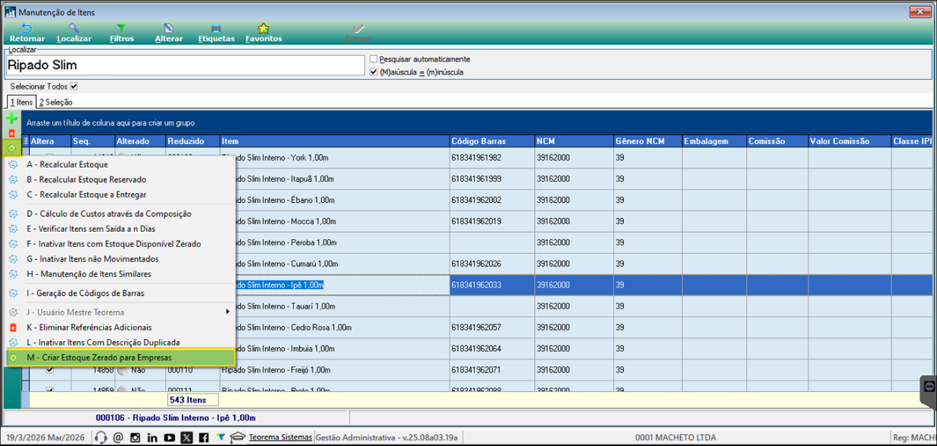The width and height of the screenshot is (937, 446).
Task: Choose A - Recalcular Estoque menu entry
Action: tap(67, 164)
